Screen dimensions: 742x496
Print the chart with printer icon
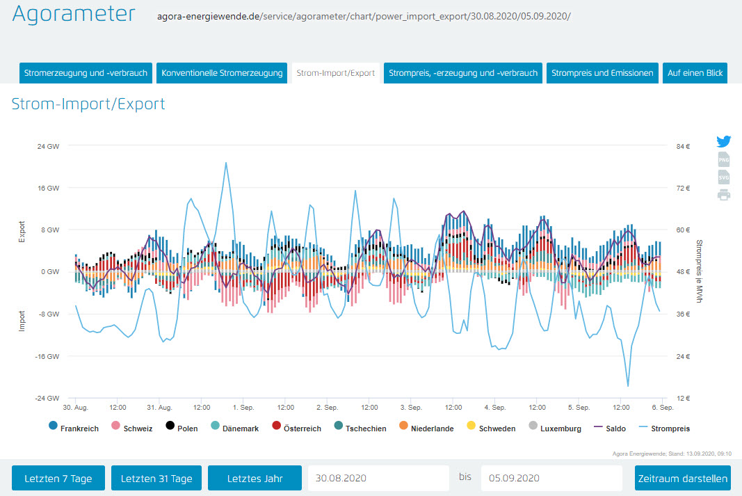[724, 195]
